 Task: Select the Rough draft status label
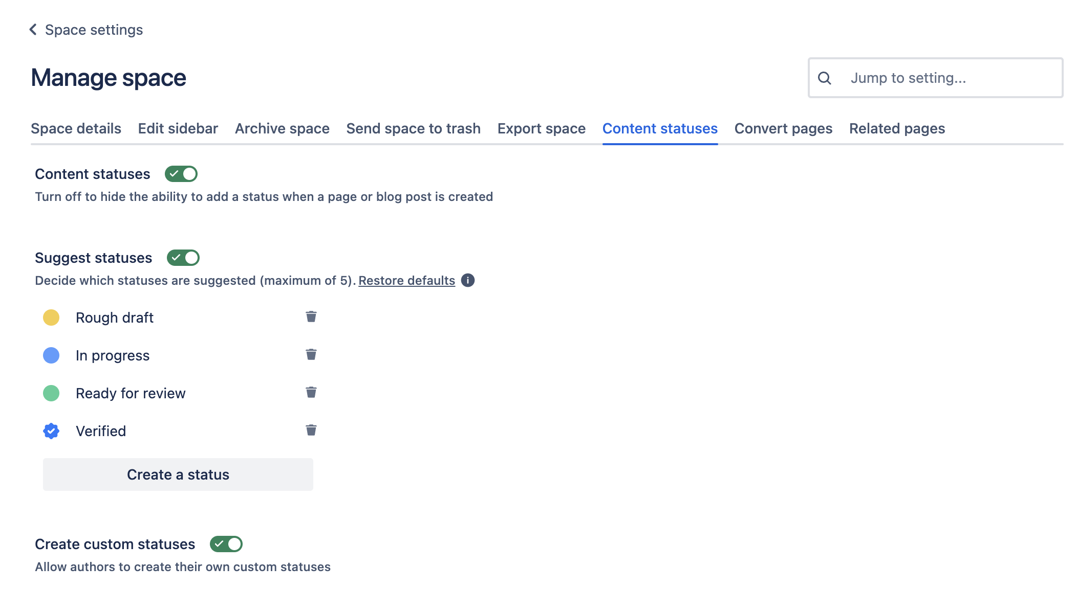[115, 318]
